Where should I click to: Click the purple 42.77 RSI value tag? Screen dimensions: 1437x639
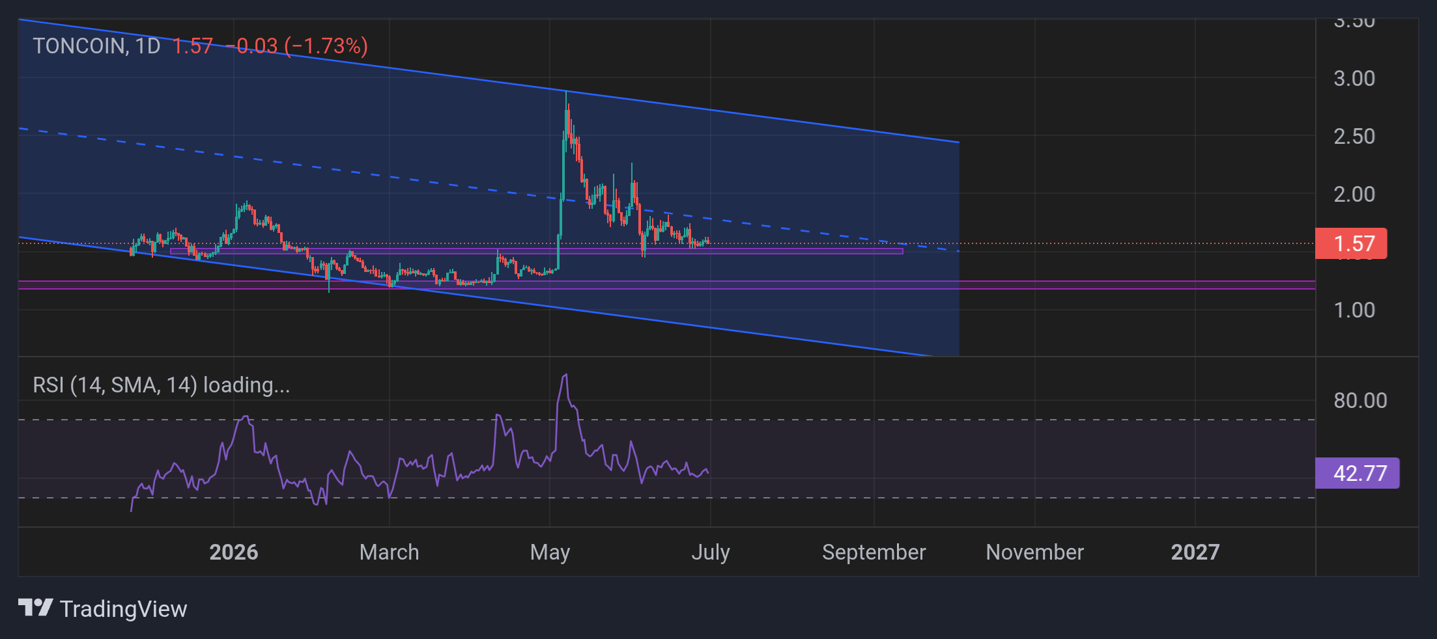point(1358,473)
